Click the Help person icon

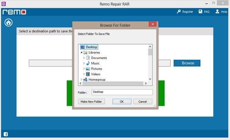pos(217,11)
